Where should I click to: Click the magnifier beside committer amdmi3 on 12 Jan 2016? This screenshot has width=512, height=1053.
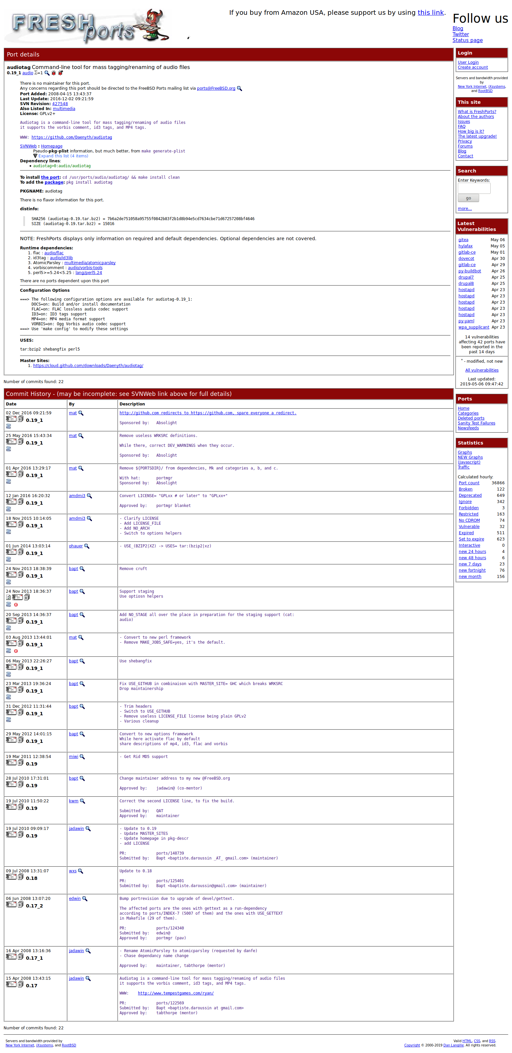[x=89, y=496]
